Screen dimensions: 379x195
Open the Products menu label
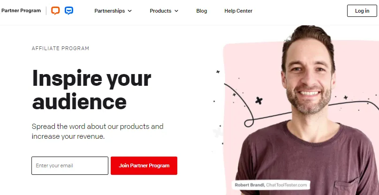click(x=160, y=11)
